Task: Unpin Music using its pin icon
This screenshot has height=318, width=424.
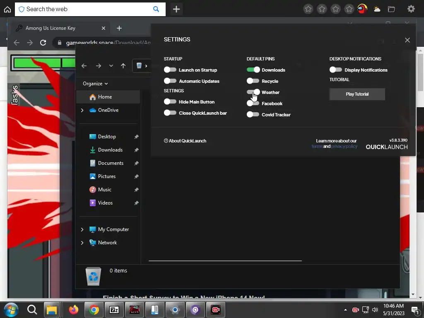Action: click(x=136, y=190)
